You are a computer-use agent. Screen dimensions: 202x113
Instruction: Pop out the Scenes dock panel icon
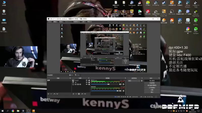pos(70,78)
